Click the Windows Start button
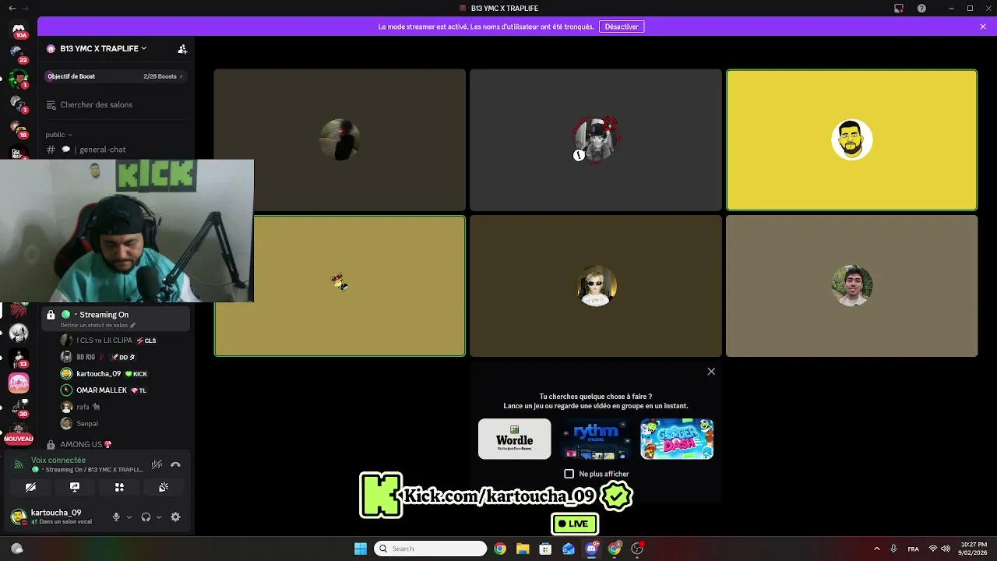 click(361, 549)
